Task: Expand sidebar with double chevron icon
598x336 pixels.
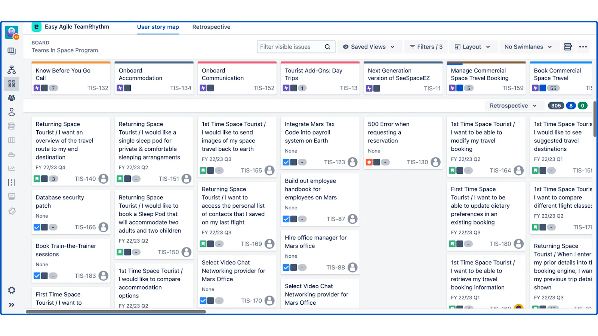Action: click(x=12, y=305)
